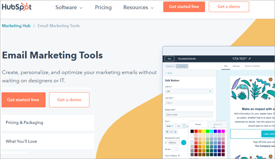Pick the bright red swatch in the top row
Screen dimensions: 275x159
coord(196,131)
